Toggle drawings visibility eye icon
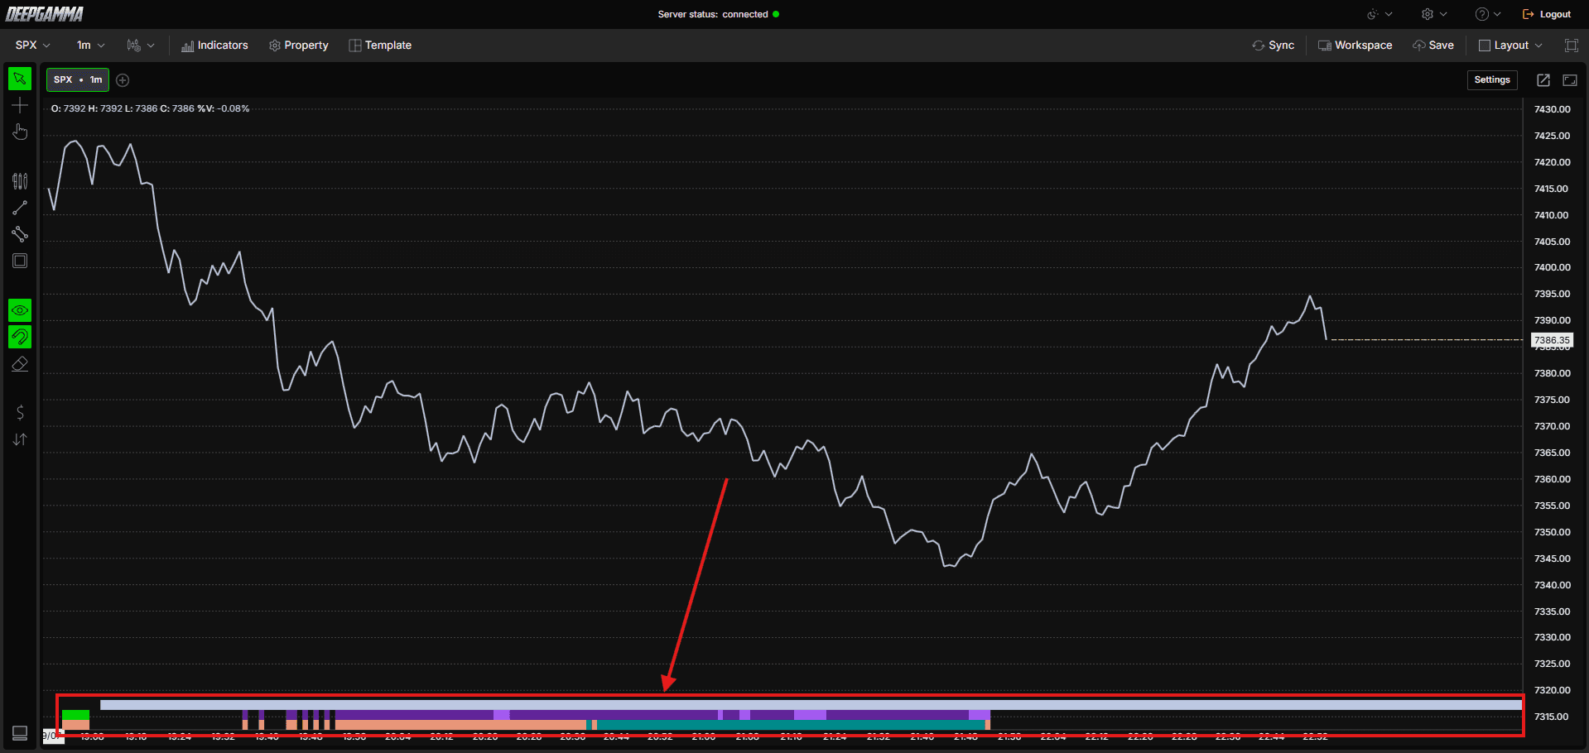This screenshot has width=1589, height=753. click(20, 310)
